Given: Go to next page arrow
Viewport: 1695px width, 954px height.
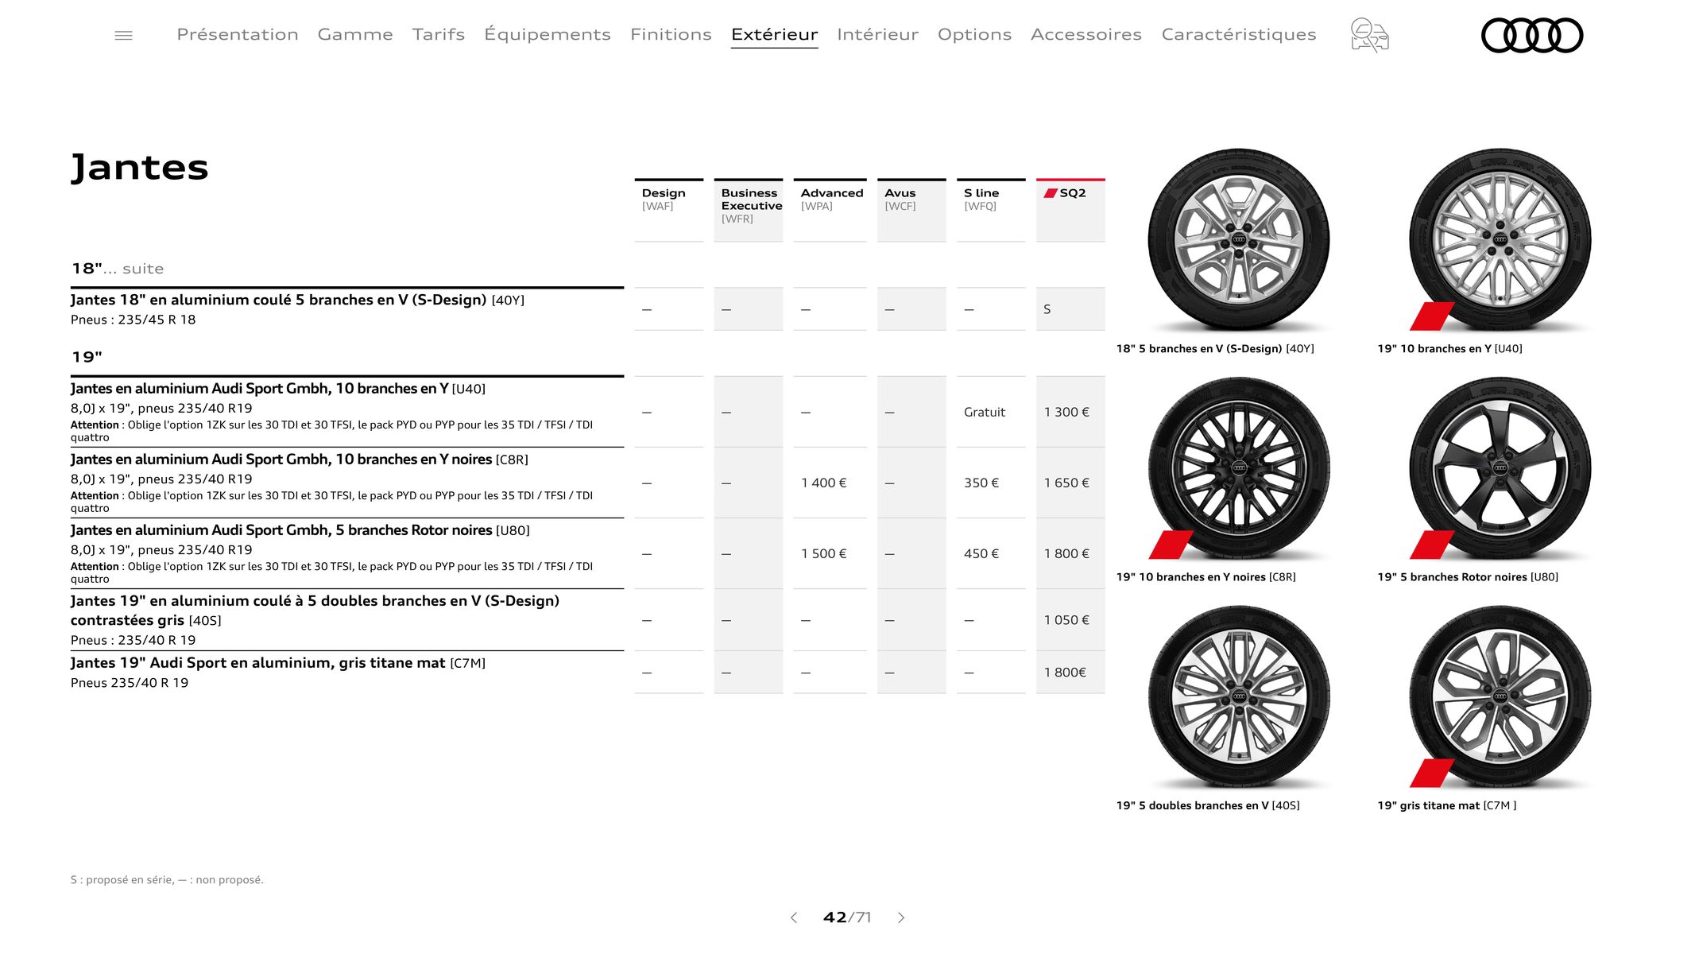Looking at the screenshot, I should tap(901, 917).
